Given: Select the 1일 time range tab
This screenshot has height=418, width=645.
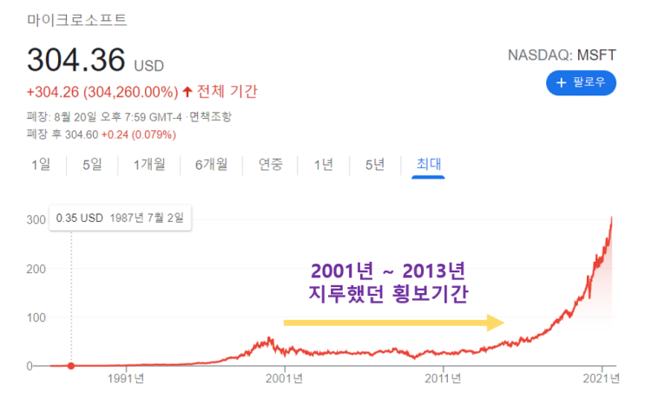Looking at the screenshot, I should pyautogui.click(x=41, y=165).
